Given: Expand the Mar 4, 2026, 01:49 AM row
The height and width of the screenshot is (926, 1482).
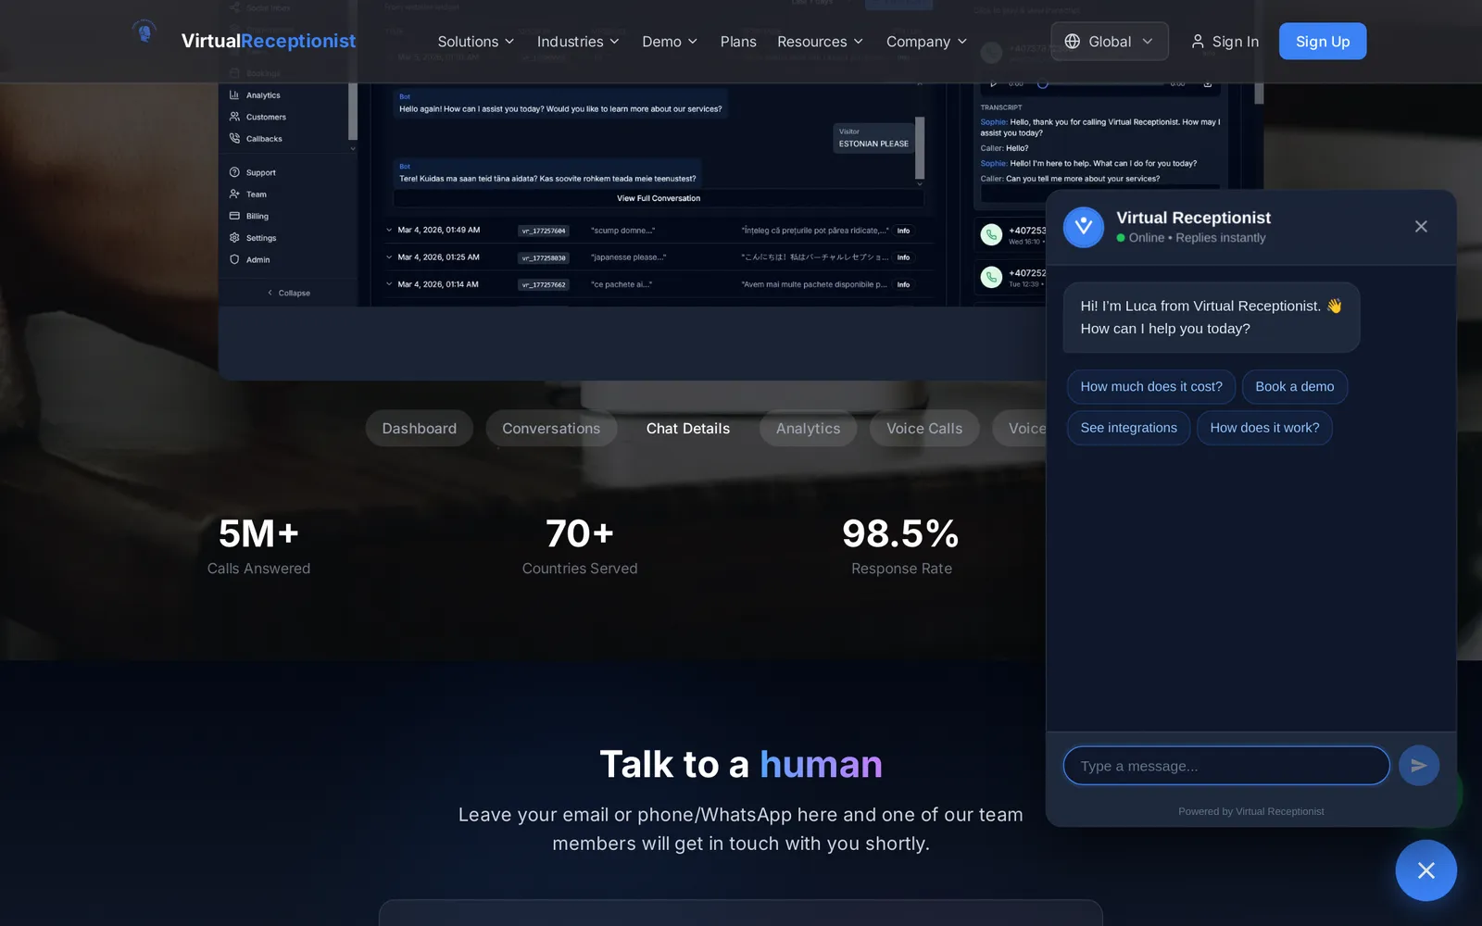Looking at the screenshot, I should pos(389,230).
